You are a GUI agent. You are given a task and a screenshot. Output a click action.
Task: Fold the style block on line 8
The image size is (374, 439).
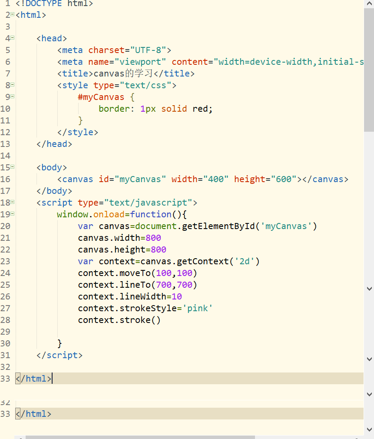point(12,85)
